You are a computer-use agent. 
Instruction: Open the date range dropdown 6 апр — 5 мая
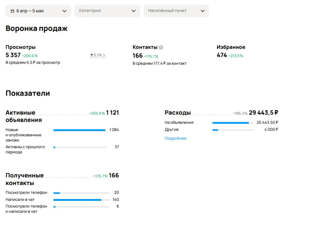coord(38,11)
